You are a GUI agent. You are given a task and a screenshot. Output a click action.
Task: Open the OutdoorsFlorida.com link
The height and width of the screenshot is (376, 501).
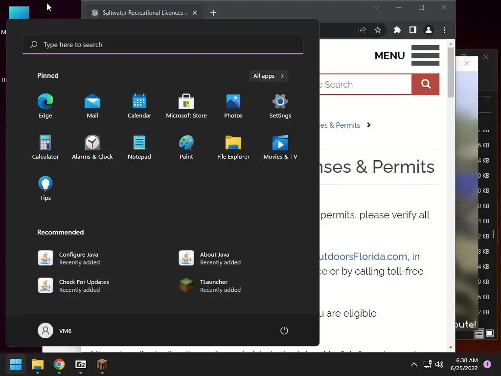364,257
